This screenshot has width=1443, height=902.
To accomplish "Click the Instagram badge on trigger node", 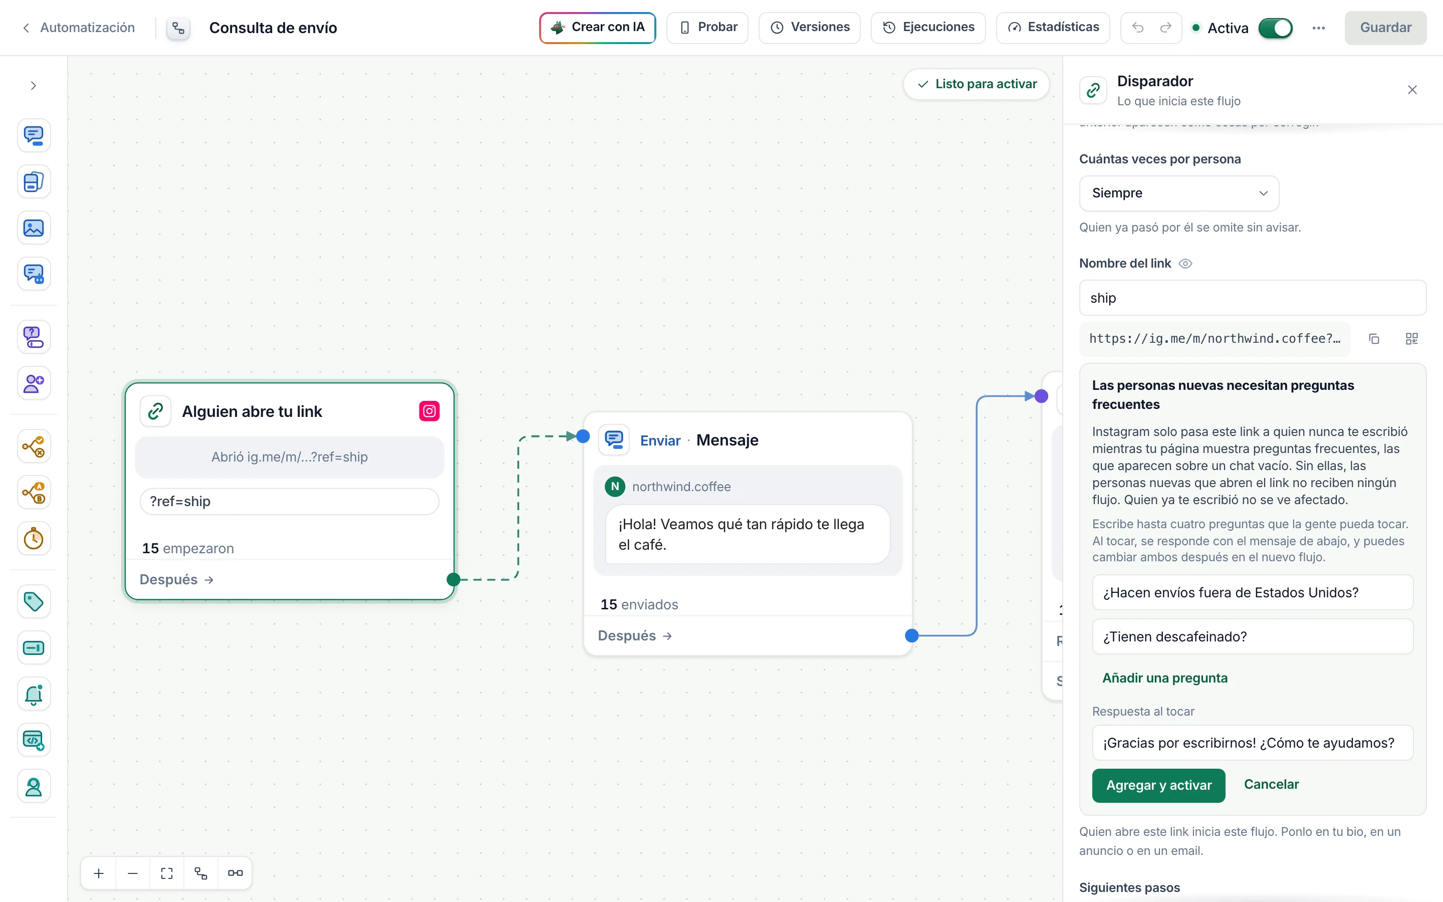I will tap(429, 411).
